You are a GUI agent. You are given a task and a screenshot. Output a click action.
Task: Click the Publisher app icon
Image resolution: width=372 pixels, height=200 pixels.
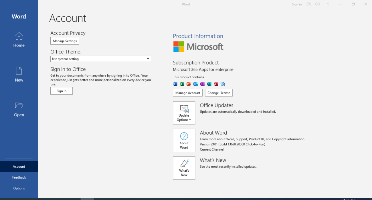(209, 84)
